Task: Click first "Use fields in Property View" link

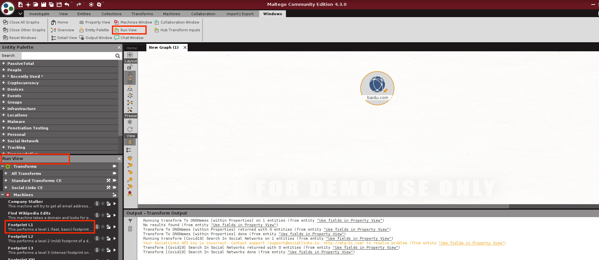Action: 350,220
